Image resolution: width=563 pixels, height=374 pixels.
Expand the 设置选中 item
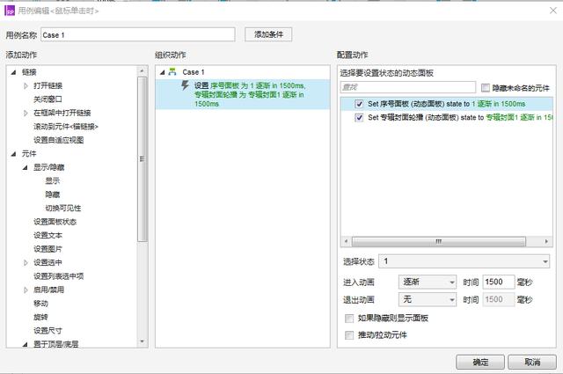pos(26,262)
